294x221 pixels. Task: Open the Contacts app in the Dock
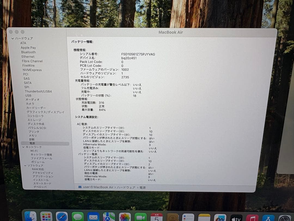point(173,218)
